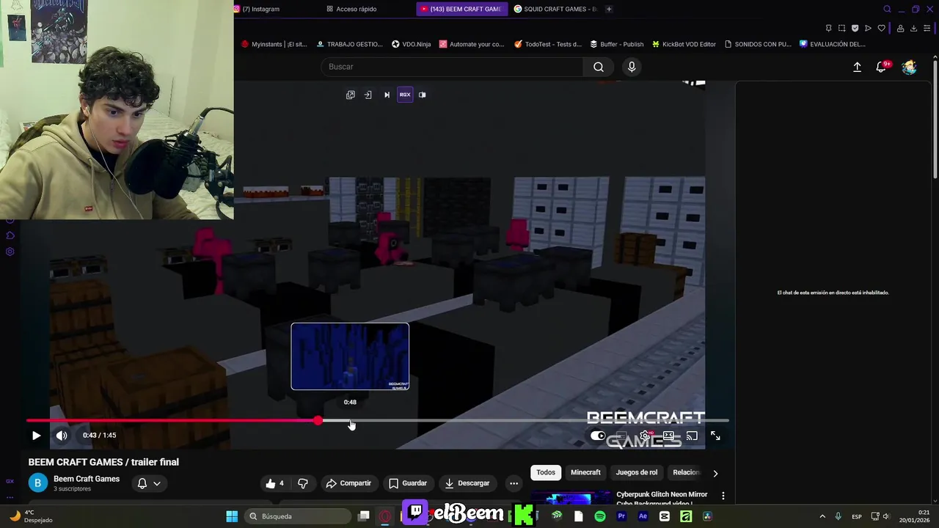
Task: Open a new browser tab
Action: 609,9
